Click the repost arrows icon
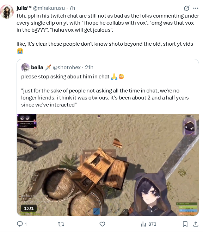This screenshot has height=232, width=203. pos(61,224)
